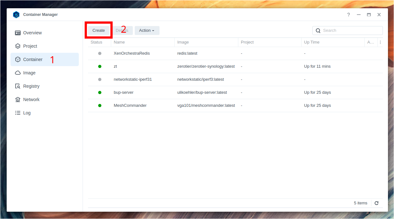Select the networkstatic-iperf31 container name
Screen dimensions: 394x219
tap(133, 79)
